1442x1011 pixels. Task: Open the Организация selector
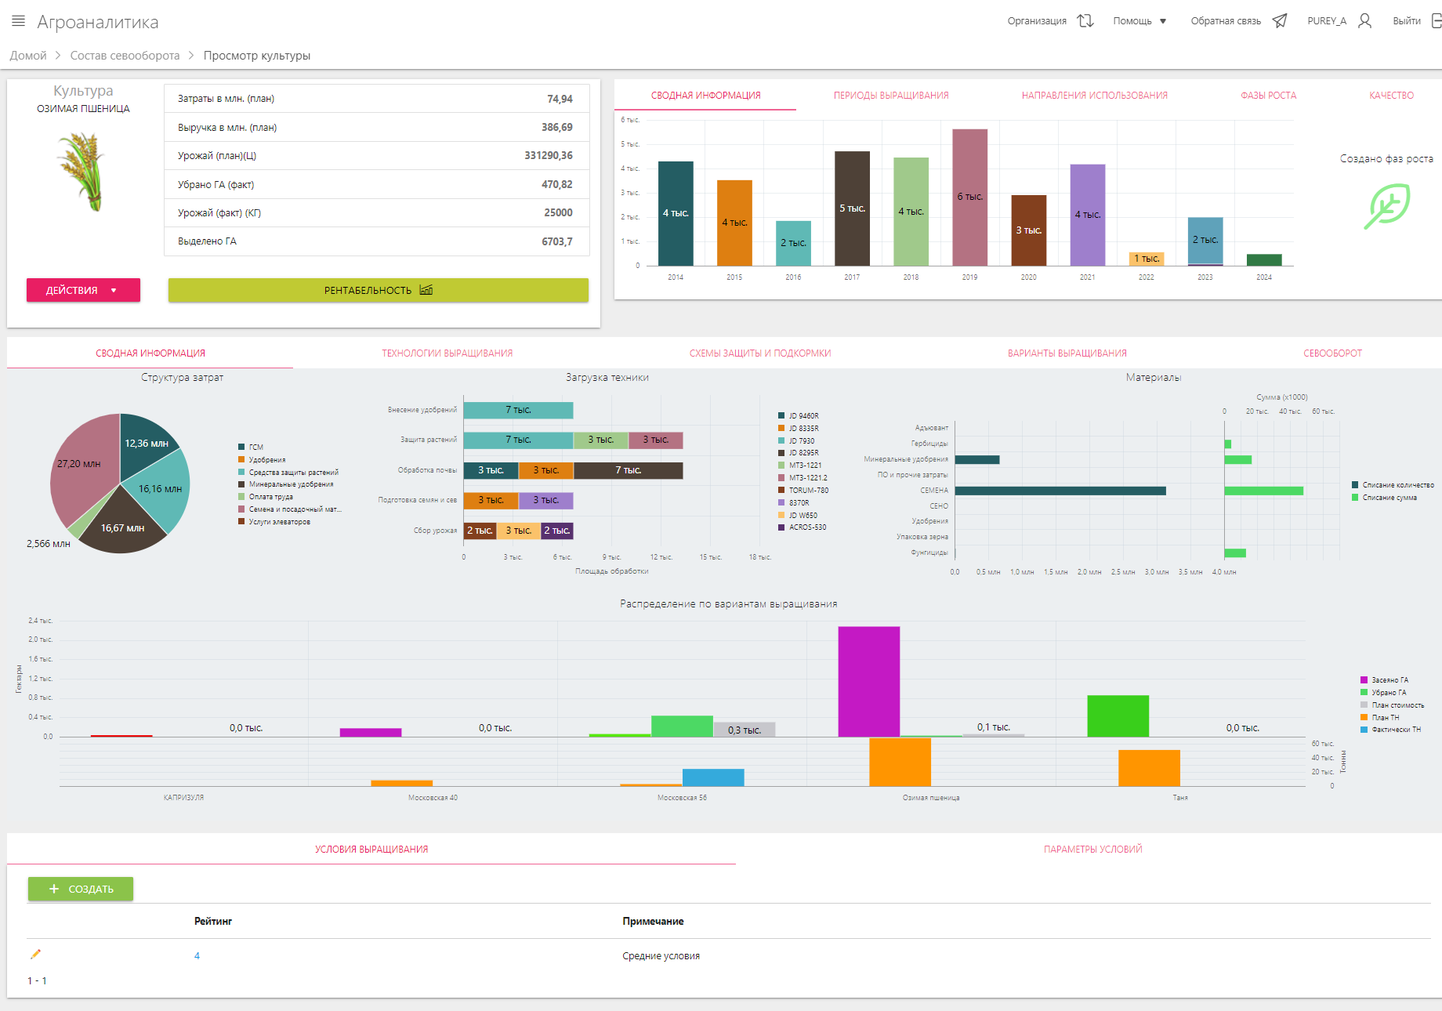coord(1037,21)
